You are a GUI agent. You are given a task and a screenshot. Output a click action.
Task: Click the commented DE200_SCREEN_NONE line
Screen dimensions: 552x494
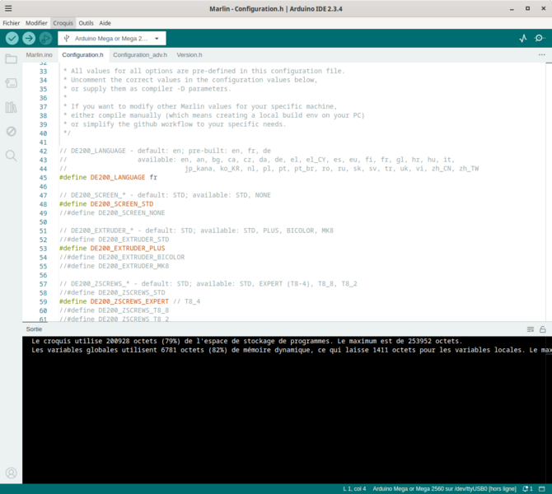pyautogui.click(x=112, y=213)
